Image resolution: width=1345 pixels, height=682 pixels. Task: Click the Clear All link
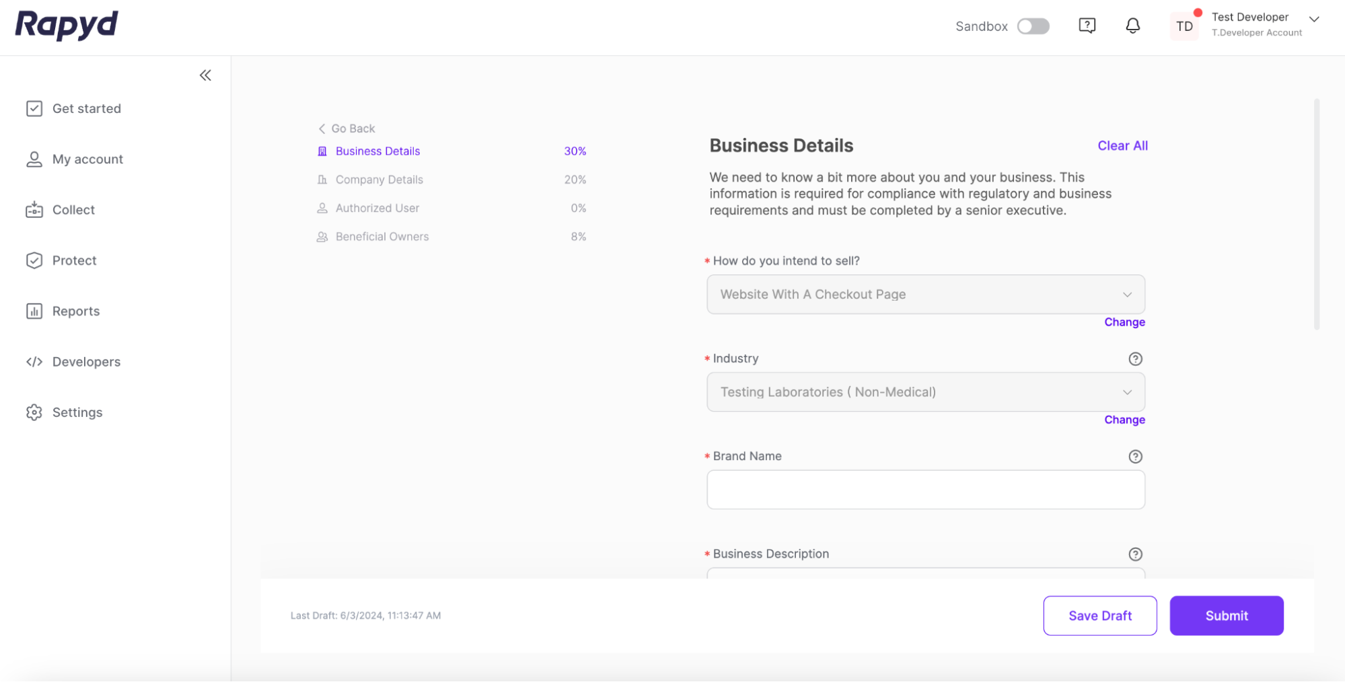pyautogui.click(x=1122, y=145)
